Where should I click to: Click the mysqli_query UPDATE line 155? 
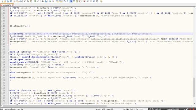[x=66, y=62]
